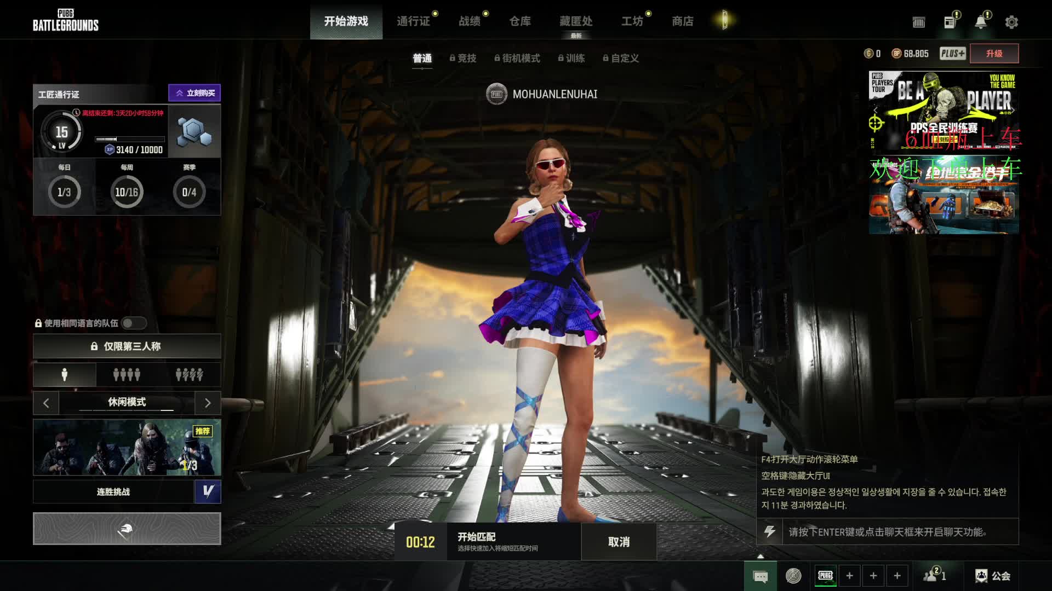The height and width of the screenshot is (591, 1052).
Task: Click the 开始匹配 matchmaking label
Action: pos(477,537)
